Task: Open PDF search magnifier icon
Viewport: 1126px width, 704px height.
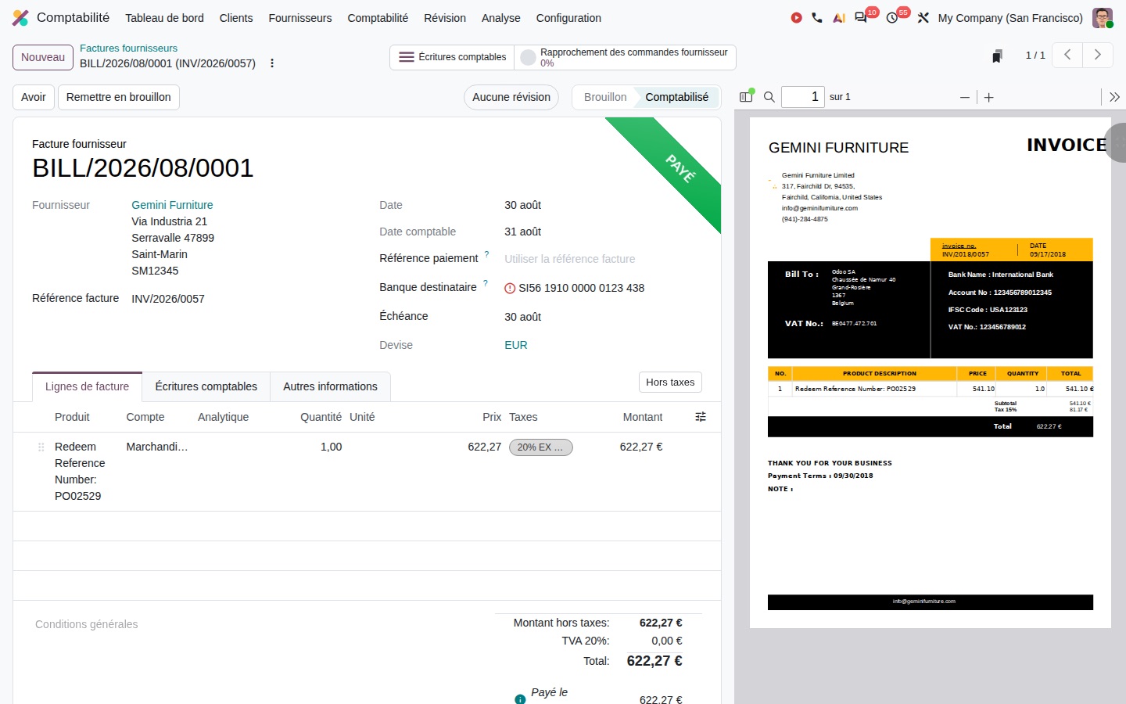Action: point(769,97)
